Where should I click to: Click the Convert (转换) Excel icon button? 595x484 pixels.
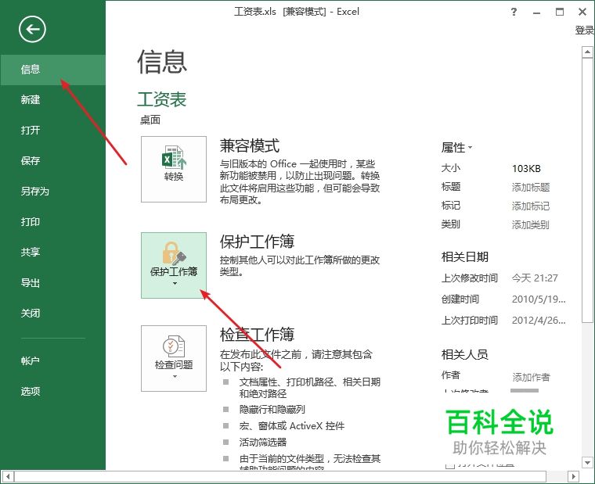(174, 169)
